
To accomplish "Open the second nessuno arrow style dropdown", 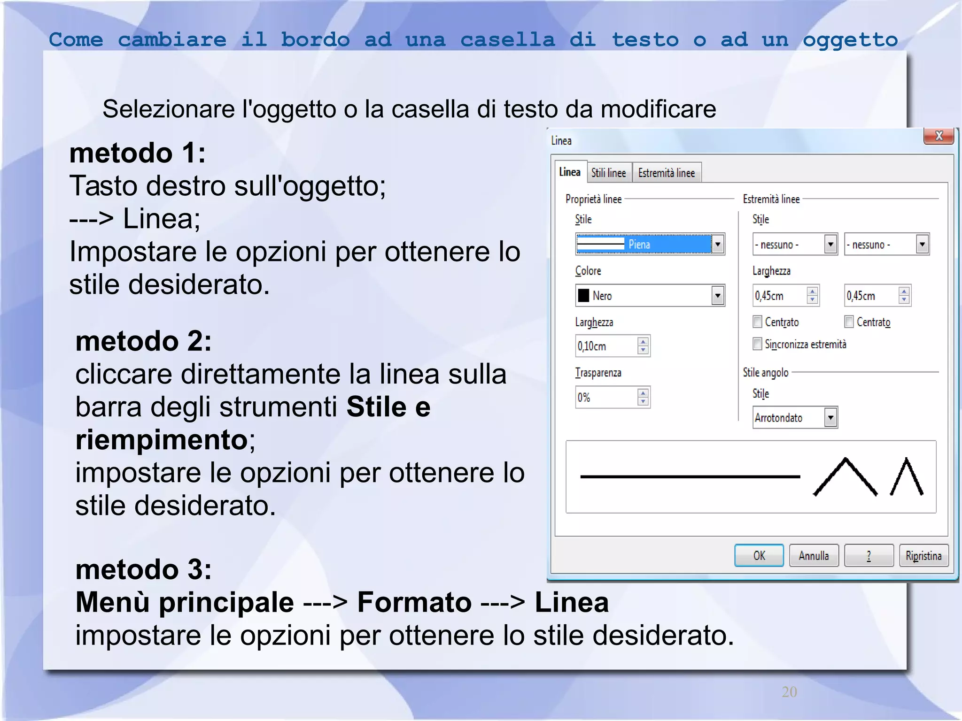I will point(922,244).
